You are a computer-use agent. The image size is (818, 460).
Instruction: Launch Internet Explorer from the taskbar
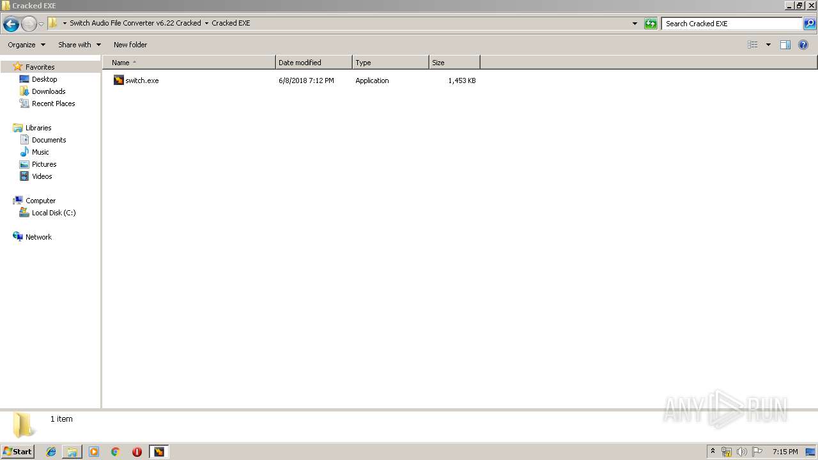[x=51, y=452]
